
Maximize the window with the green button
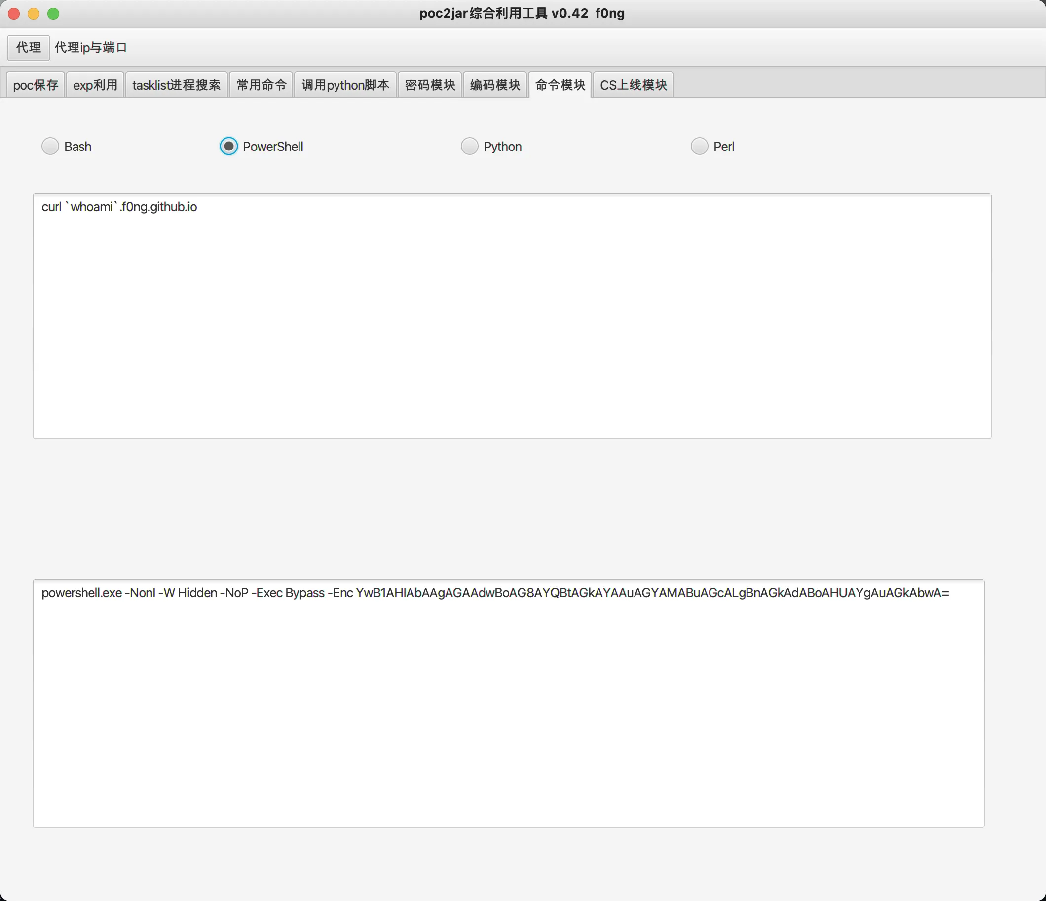[53, 14]
